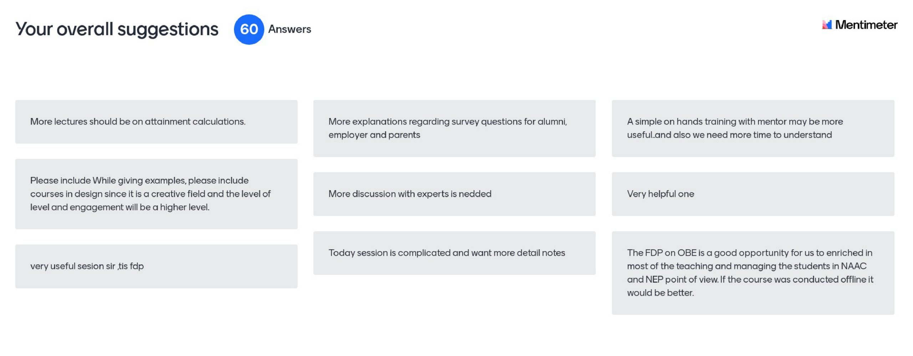The image size is (913, 356).
Task: Click the "useful..and also we need" text line
Action: (x=729, y=135)
